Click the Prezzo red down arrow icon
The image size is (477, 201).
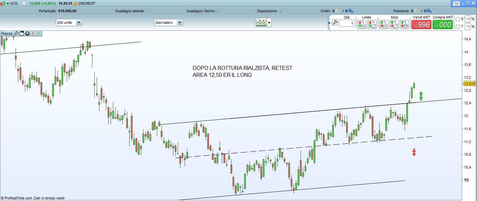pyautogui.click(x=33, y=33)
